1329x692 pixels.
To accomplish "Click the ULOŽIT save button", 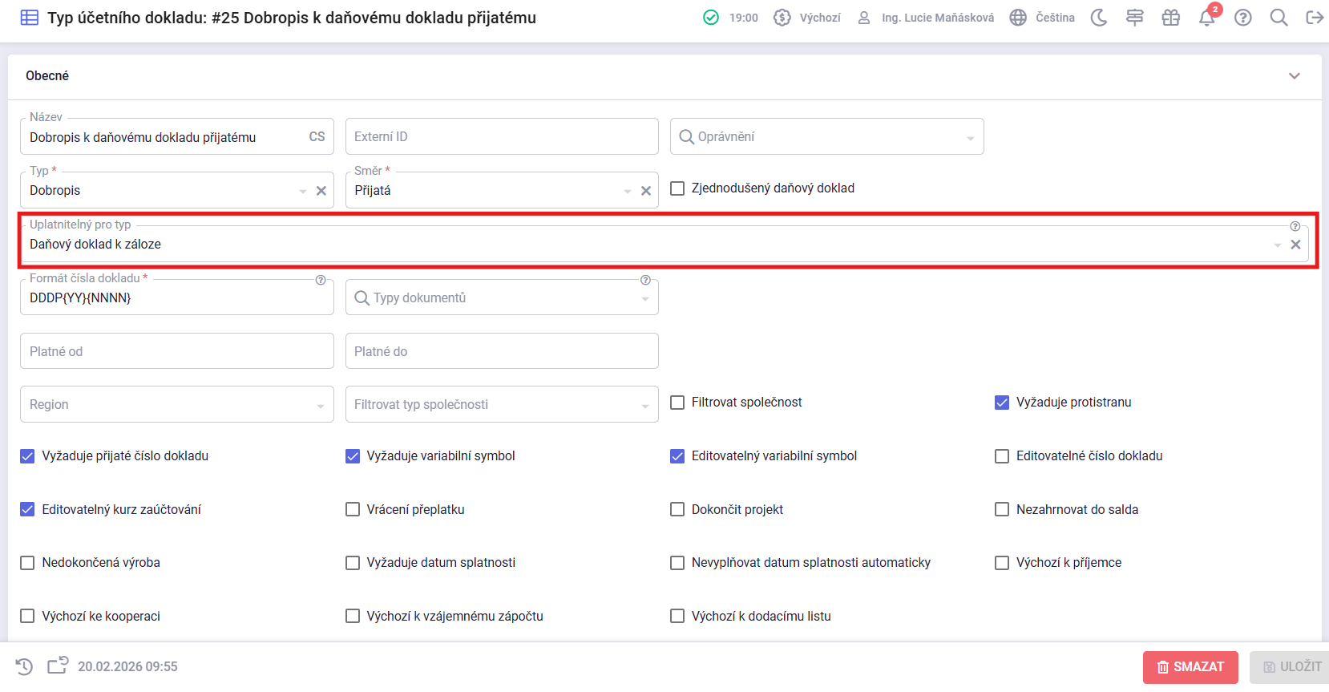I will pos(1292,667).
